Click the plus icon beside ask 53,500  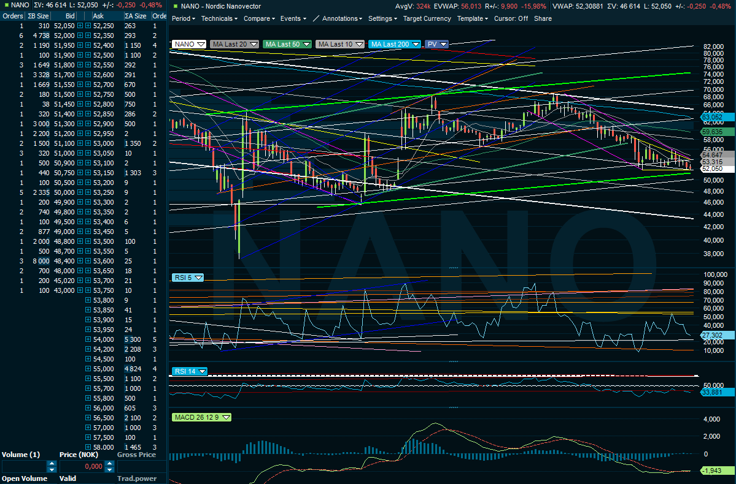coord(88,241)
